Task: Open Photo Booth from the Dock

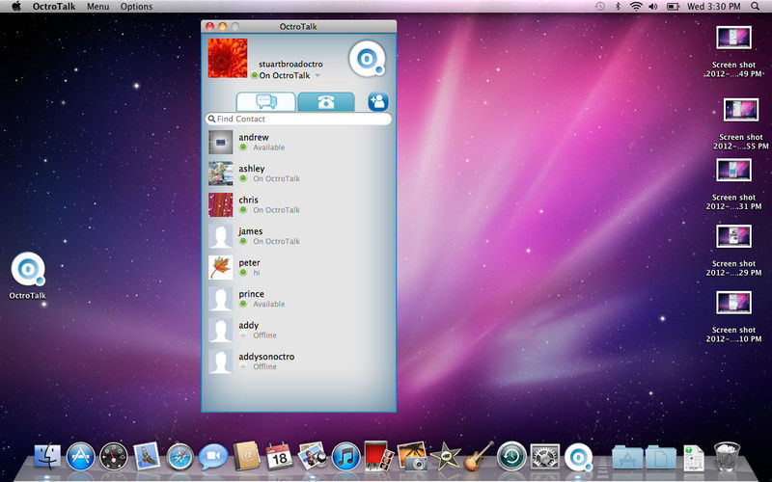Action: point(378,456)
